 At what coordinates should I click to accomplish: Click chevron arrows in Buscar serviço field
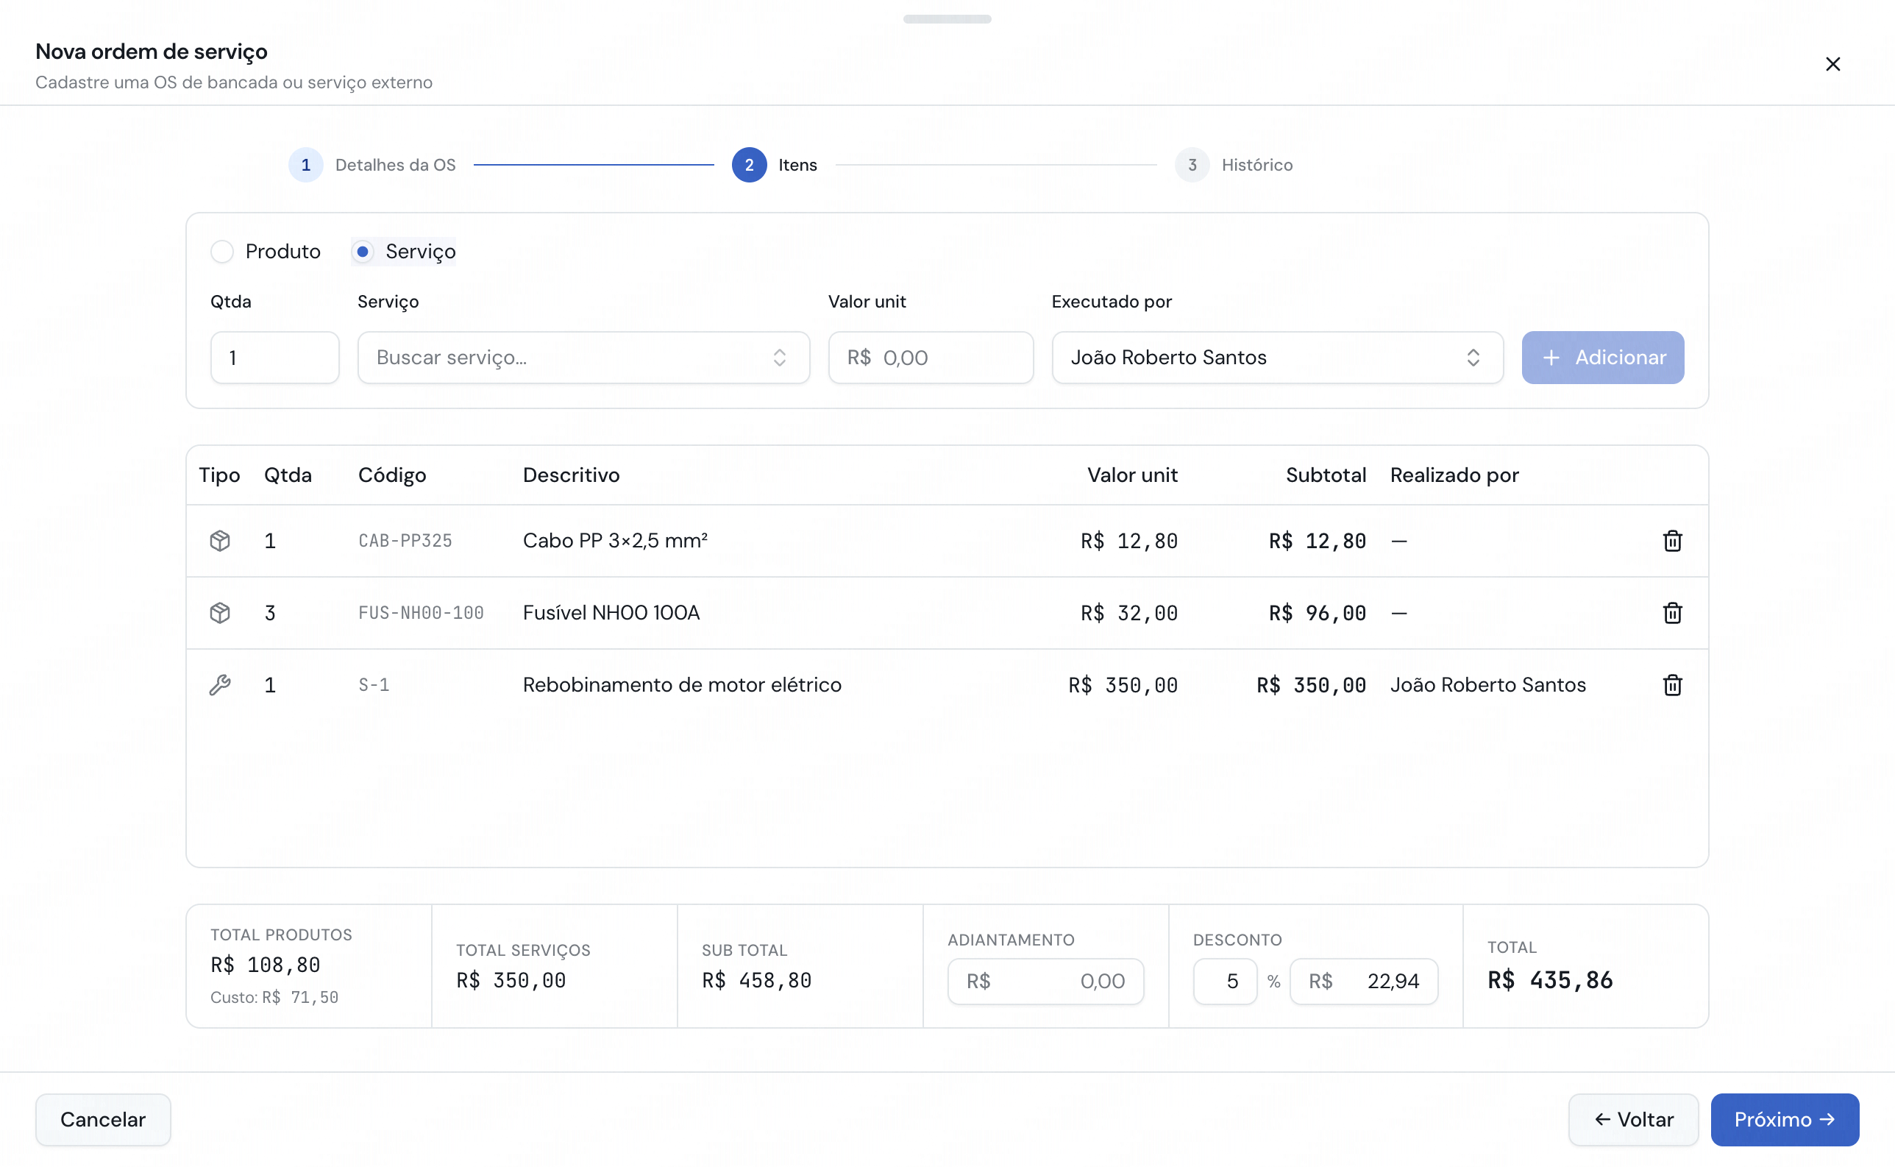(x=779, y=358)
